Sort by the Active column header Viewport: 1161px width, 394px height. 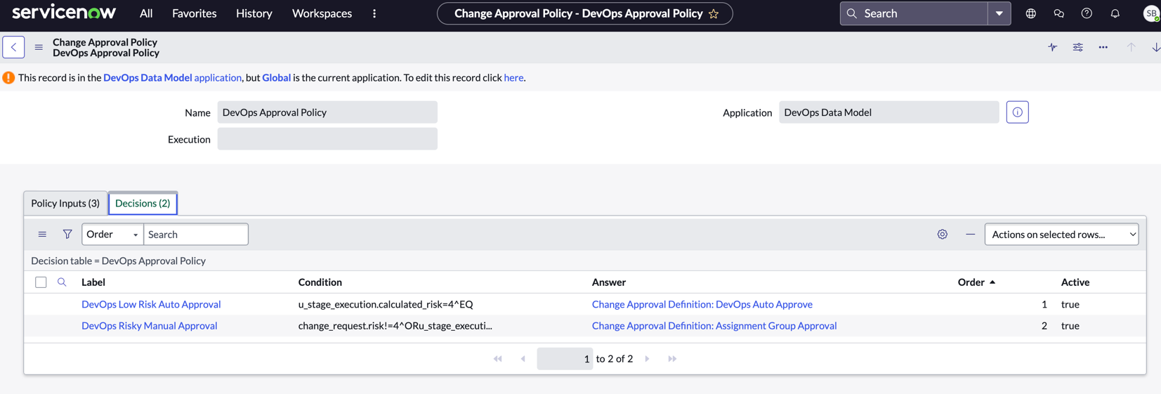tap(1075, 282)
